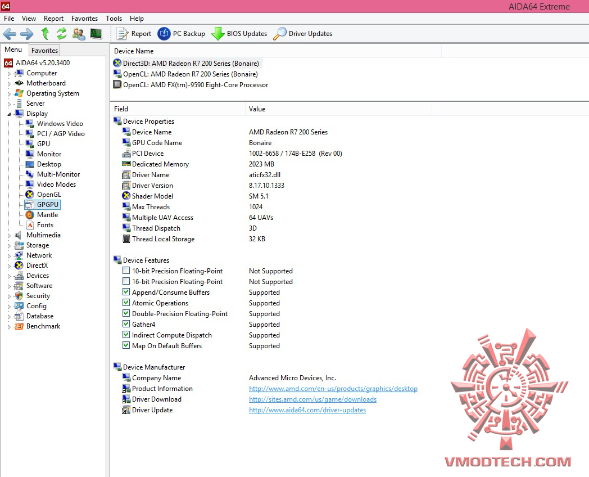This screenshot has height=477, width=589.
Task: Click the green Up arrow toolbar icon
Action: 45,33
